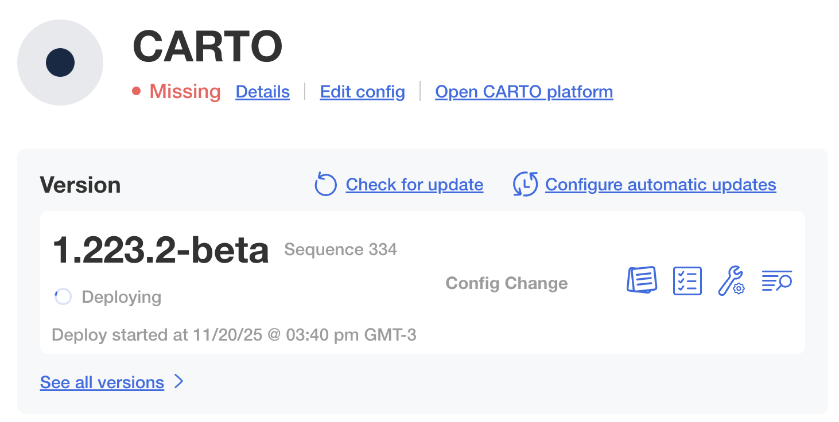Screen dimensions: 839x422
Task: Open Configure automatic updates link
Action: pos(661,185)
